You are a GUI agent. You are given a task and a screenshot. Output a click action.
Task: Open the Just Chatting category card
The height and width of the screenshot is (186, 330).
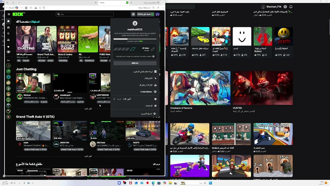coord(26,39)
